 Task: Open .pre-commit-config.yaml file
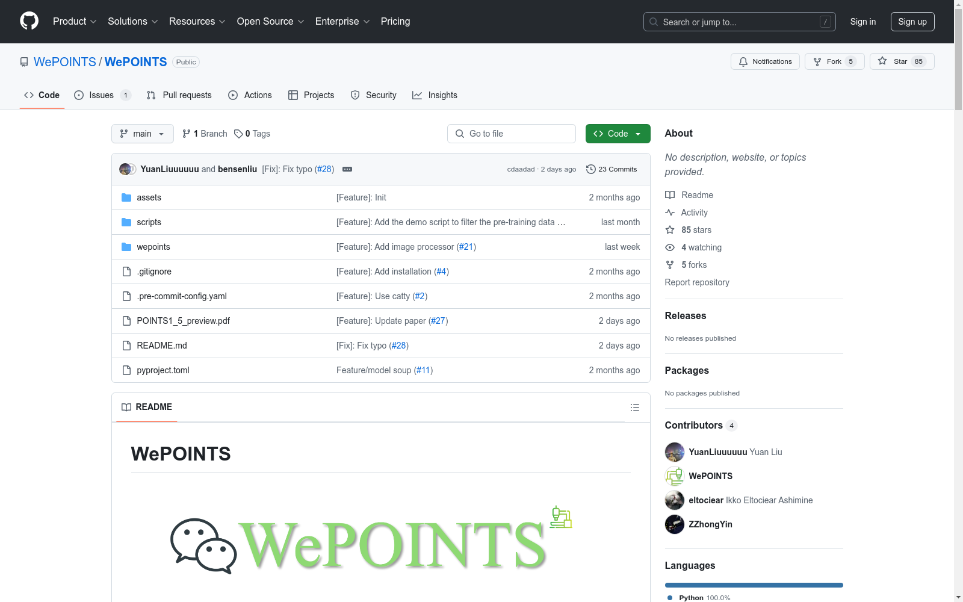(x=182, y=296)
